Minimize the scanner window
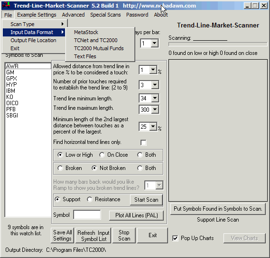The height and width of the screenshot is (258, 270). point(247,6)
